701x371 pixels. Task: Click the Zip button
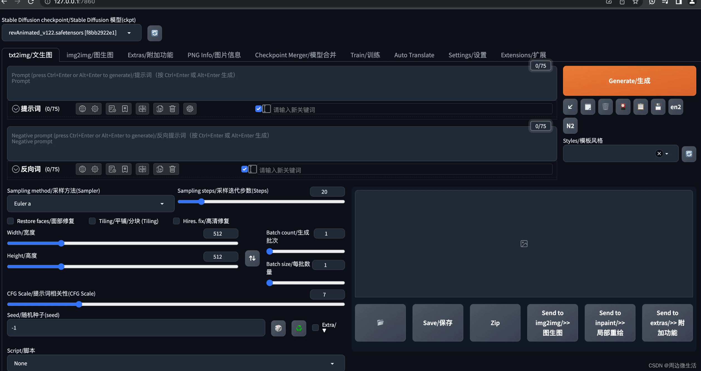(x=495, y=323)
